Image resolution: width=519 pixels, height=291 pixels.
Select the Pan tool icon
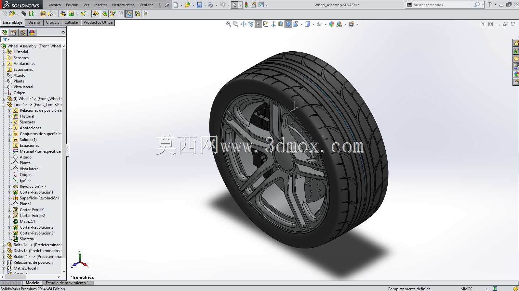[243, 24]
